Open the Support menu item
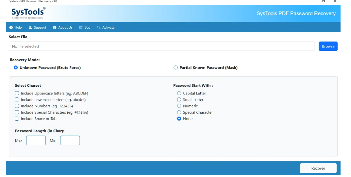 click(x=40, y=28)
